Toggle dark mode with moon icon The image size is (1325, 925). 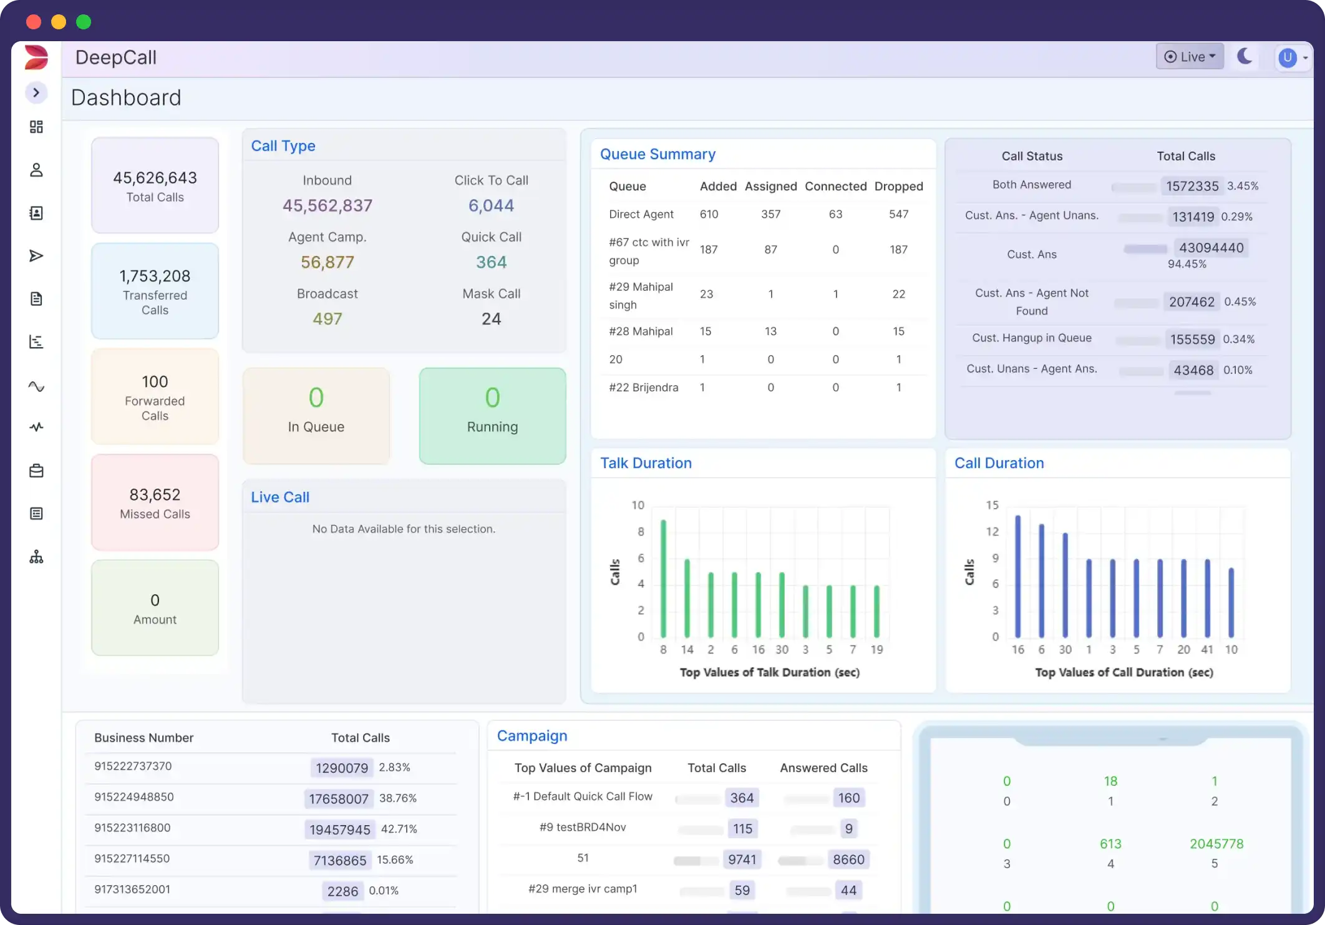point(1245,57)
